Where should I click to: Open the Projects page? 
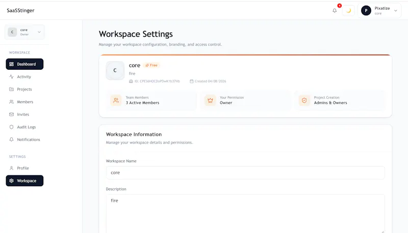[x=24, y=89]
